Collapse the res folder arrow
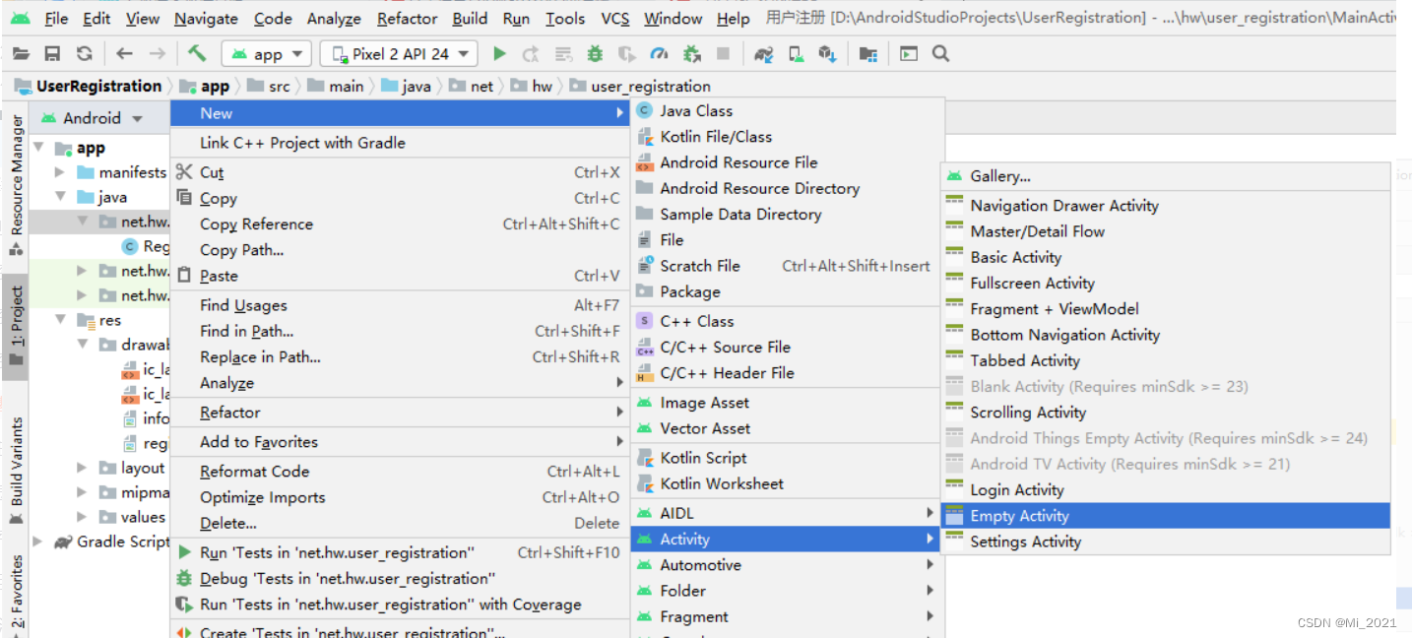The height and width of the screenshot is (638, 1412). (x=60, y=320)
